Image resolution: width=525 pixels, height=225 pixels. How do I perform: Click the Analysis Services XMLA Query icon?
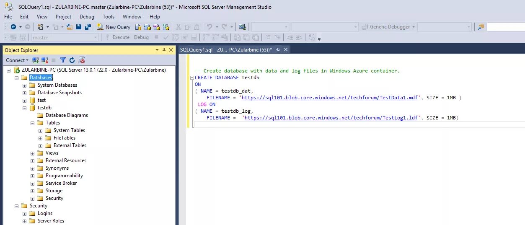pyautogui.click(x=166, y=27)
